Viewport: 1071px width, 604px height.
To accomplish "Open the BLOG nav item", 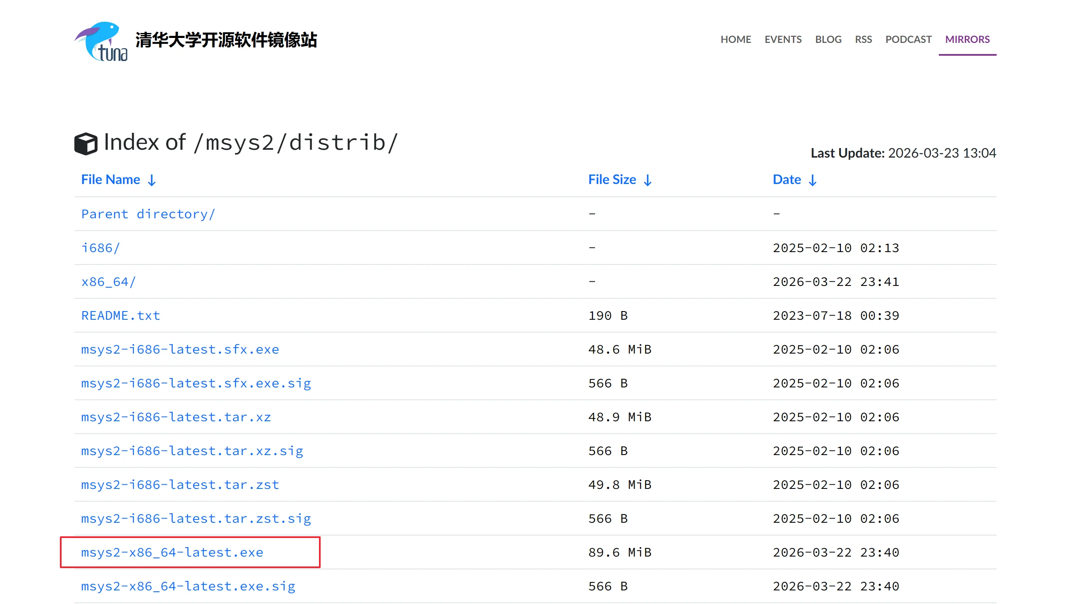I will tap(828, 40).
